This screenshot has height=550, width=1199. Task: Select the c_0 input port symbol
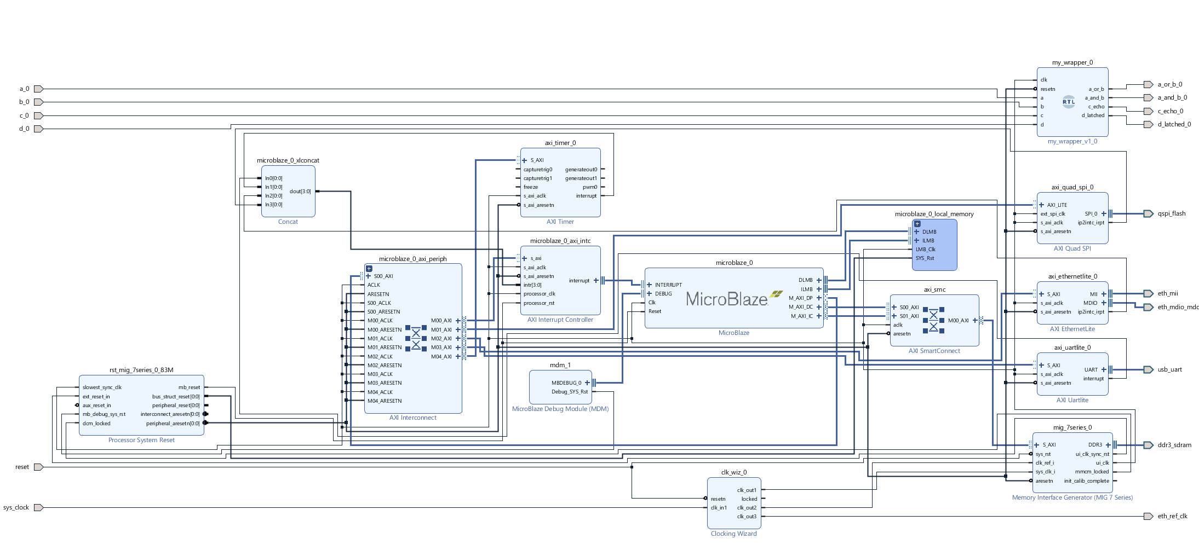[x=38, y=115]
